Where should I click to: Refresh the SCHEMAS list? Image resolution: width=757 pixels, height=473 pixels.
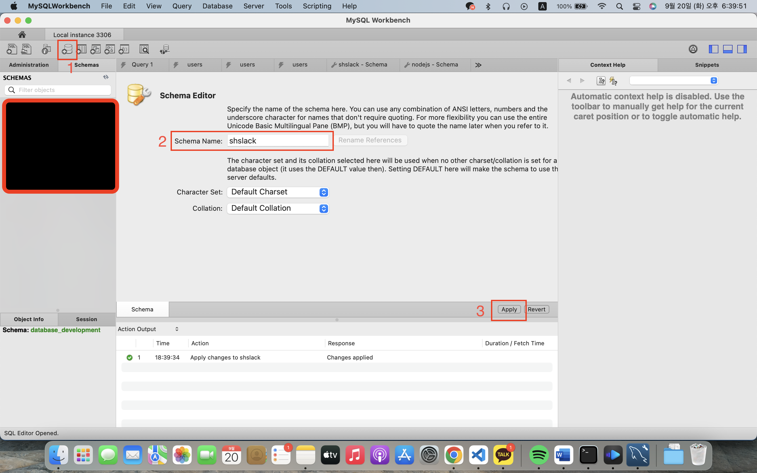pos(106,77)
